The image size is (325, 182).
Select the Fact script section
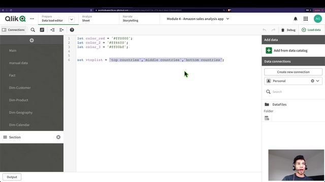coord(31,75)
